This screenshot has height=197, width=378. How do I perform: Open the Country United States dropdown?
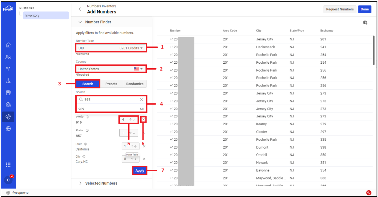(111, 69)
